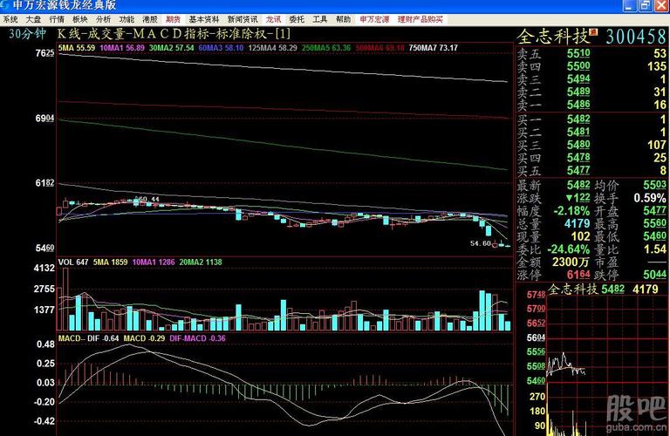
Task: Click the red badge beside 全志科技 title
Action: click(593, 31)
